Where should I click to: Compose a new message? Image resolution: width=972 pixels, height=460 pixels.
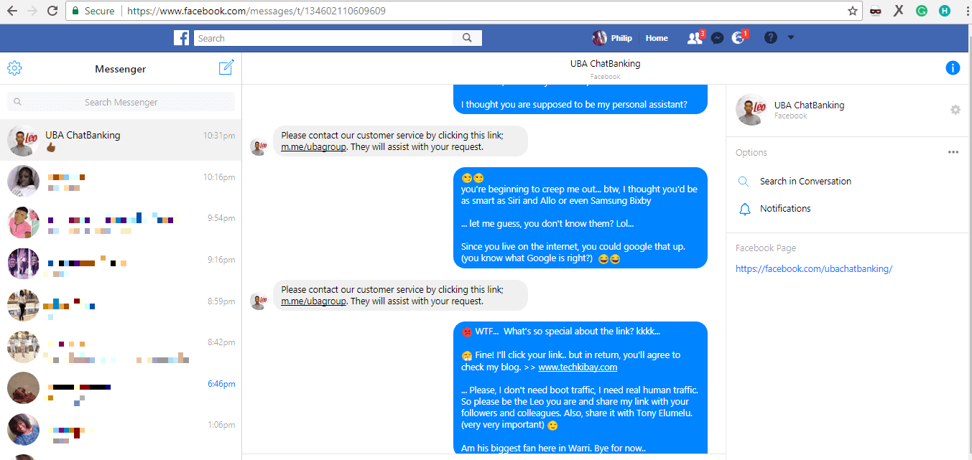[226, 67]
